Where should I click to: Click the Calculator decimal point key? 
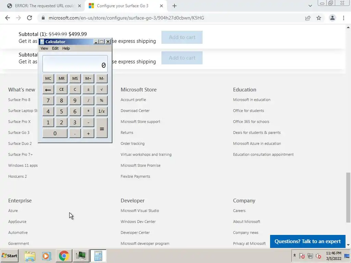[x=75, y=134]
